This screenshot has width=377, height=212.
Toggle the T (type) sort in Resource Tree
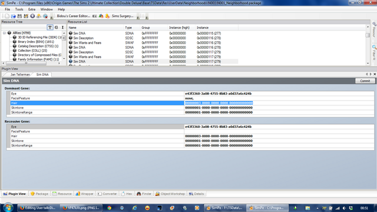49,28
